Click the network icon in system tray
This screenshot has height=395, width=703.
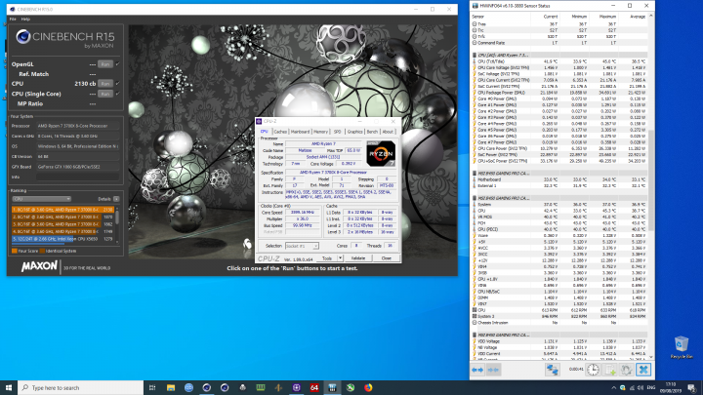coord(632,388)
